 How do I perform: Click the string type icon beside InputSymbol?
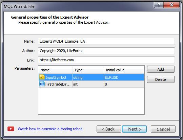(x=42, y=77)
